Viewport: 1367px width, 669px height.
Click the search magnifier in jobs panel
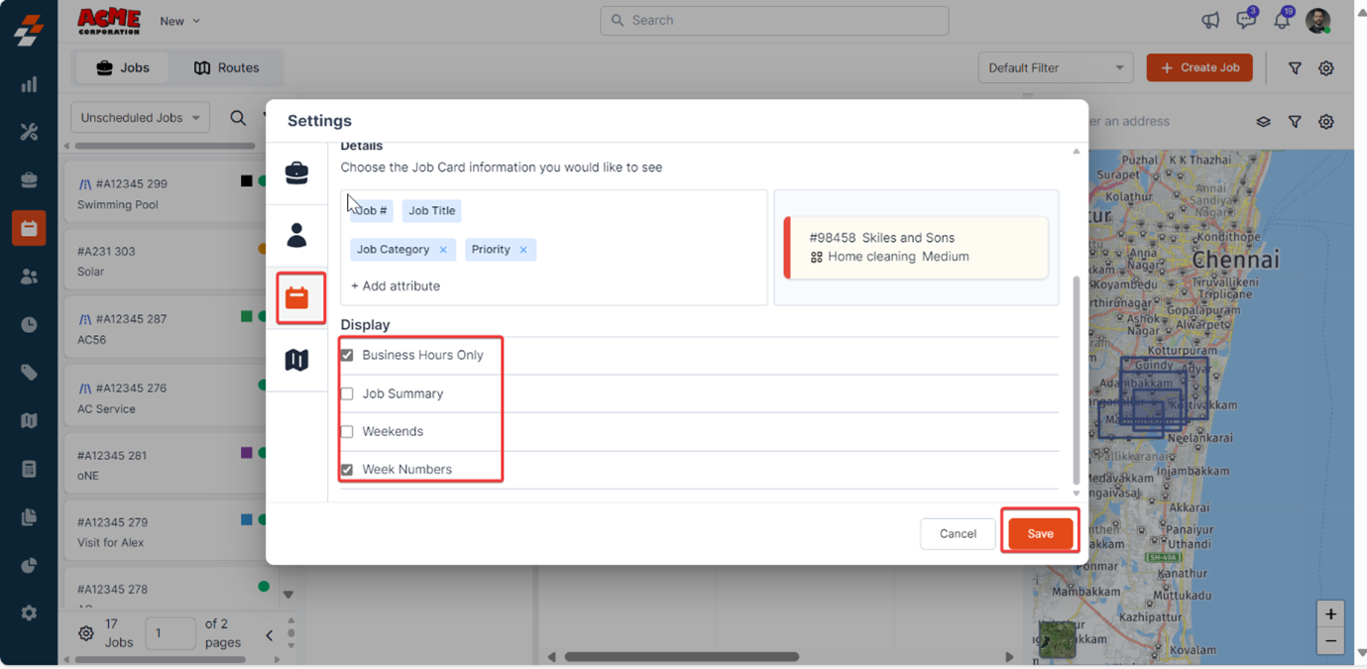pyautogui.click(x=238, y=117)
